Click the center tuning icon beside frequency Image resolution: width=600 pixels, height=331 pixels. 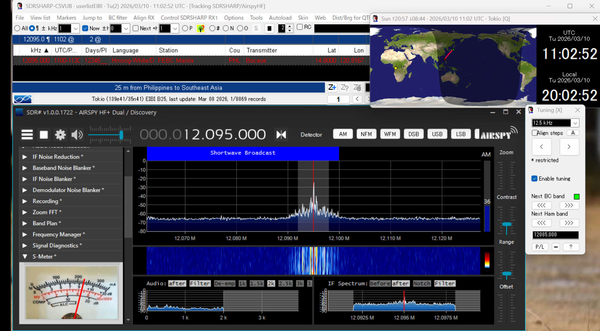tap(281, 134)
